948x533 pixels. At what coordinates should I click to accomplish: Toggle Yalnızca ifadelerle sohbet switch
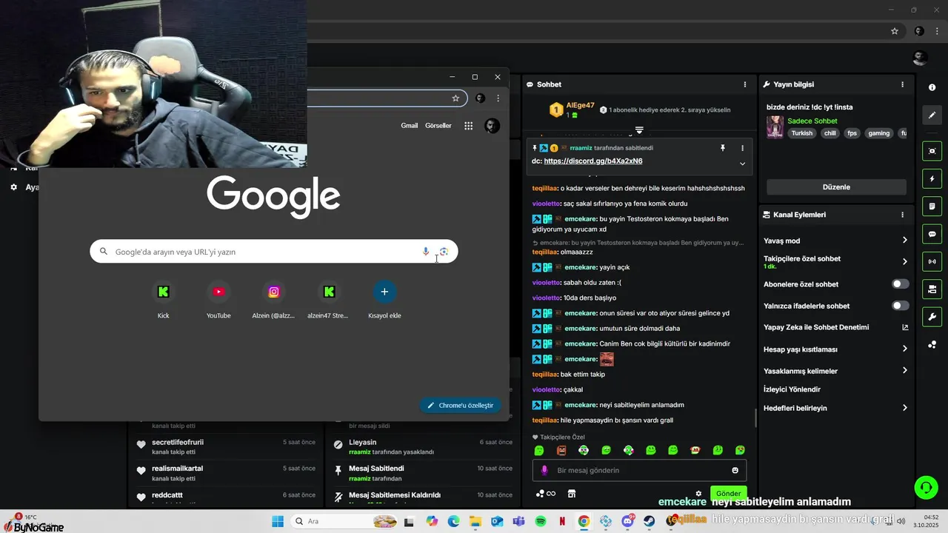coord(900,306)
